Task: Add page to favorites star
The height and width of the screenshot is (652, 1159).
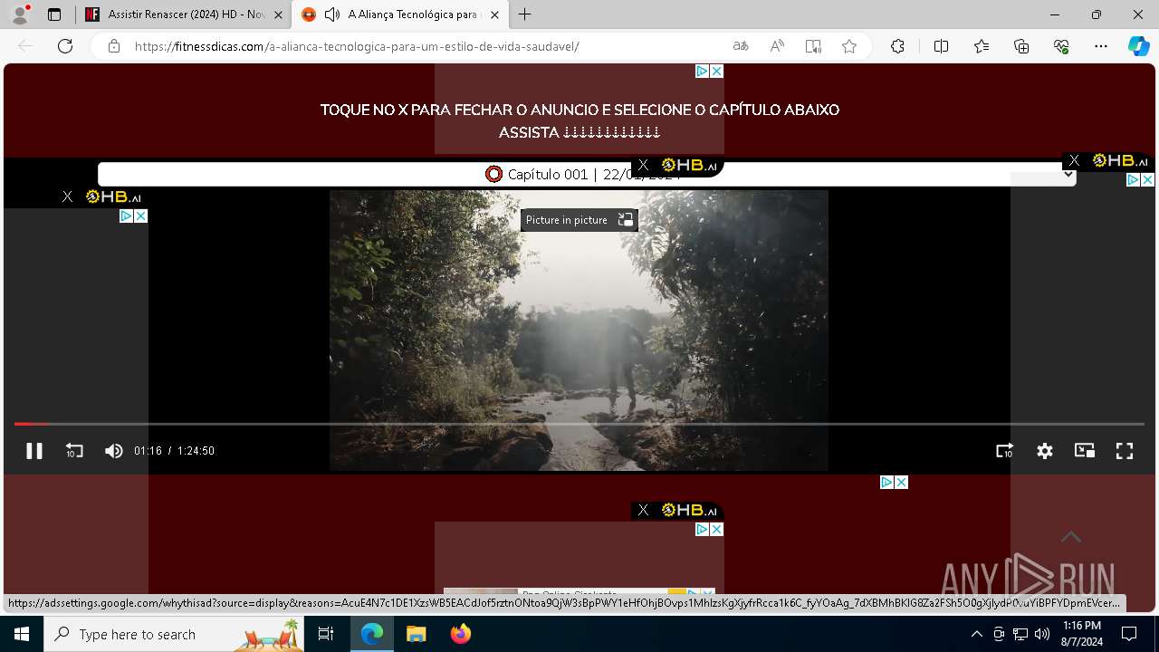Action: pos(849,46)
